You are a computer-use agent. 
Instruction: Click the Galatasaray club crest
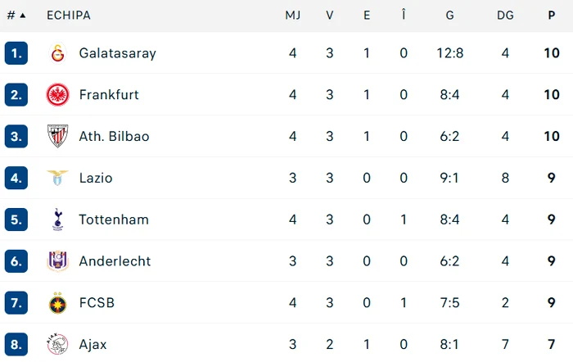[58, 53]
